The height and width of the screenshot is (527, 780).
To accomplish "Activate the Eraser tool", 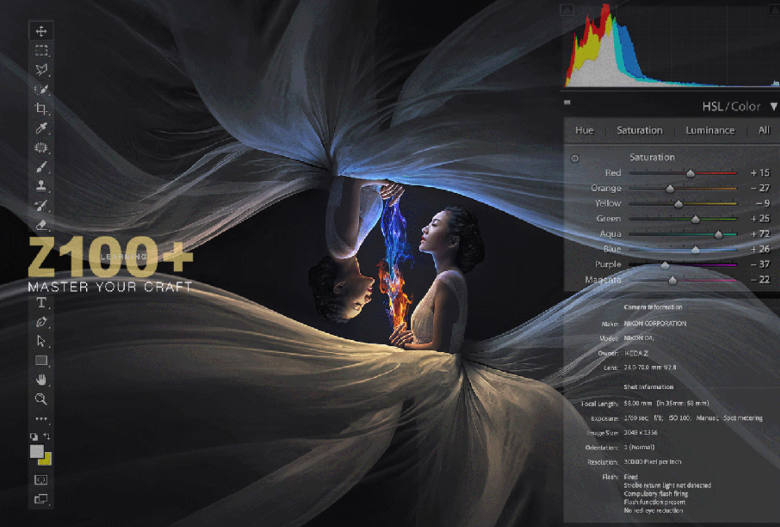I will [41, 224].
